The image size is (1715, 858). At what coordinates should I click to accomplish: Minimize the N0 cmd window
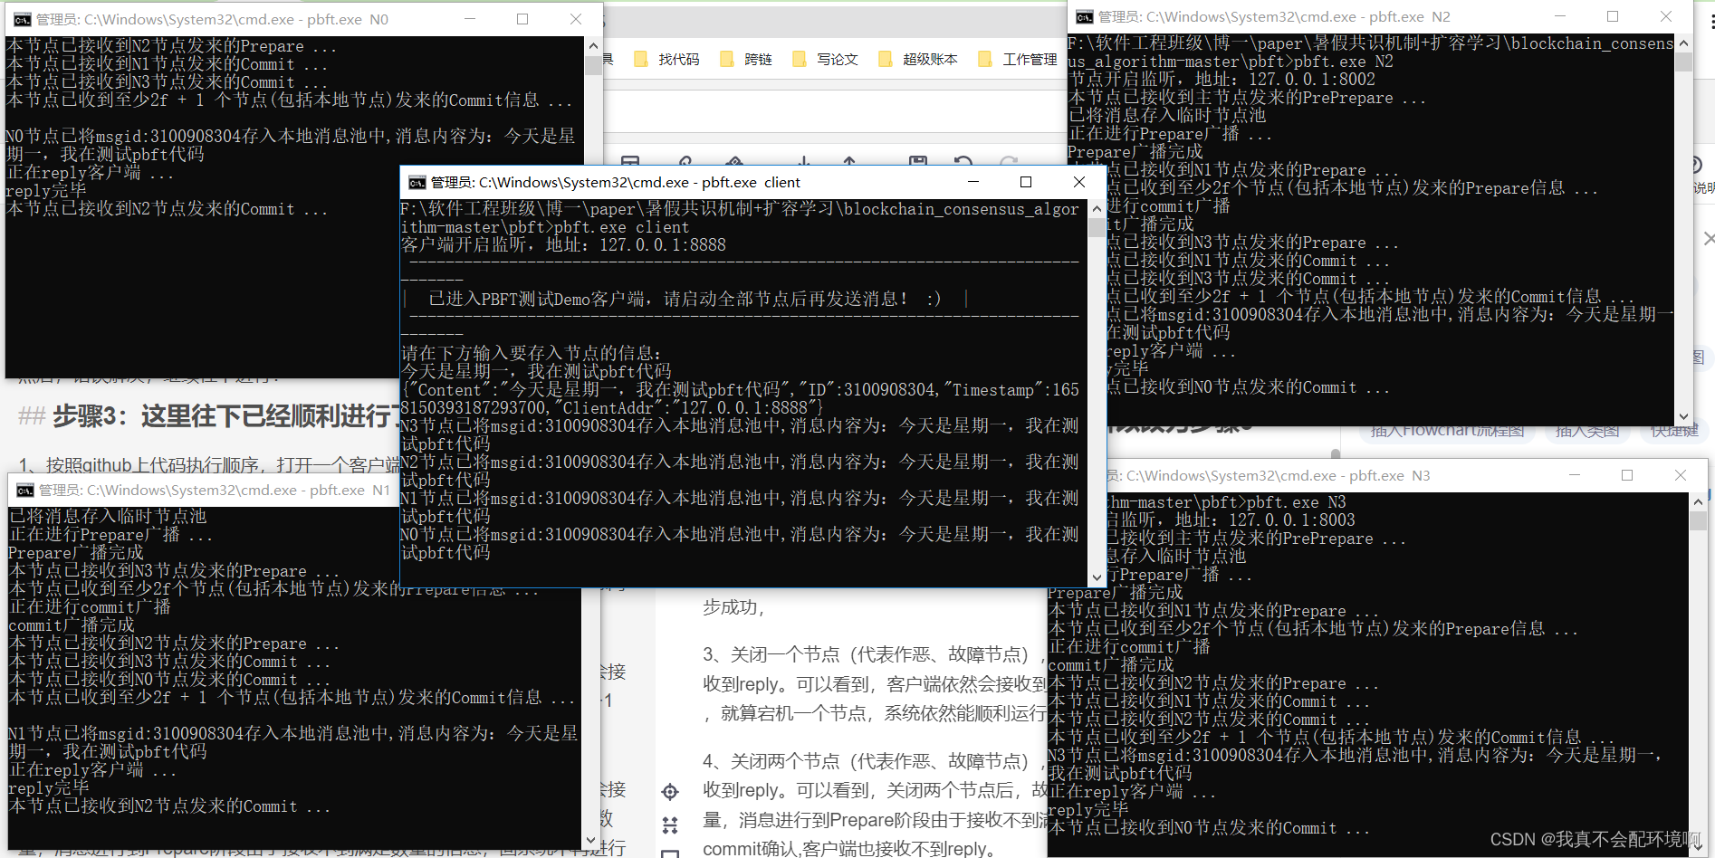(x=470, y=19)
